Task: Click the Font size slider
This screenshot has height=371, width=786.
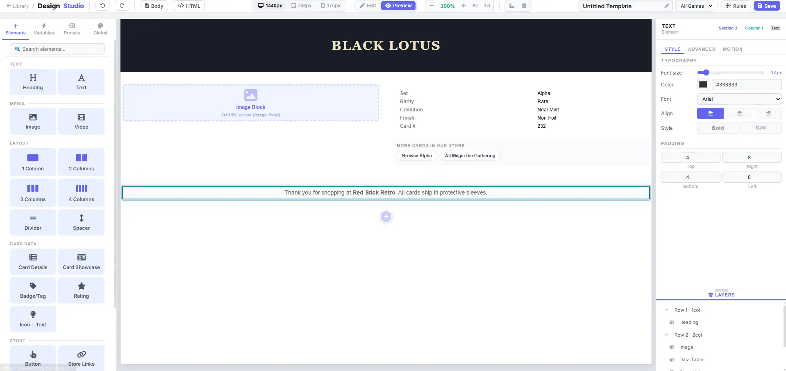Action: click(730, 72)
